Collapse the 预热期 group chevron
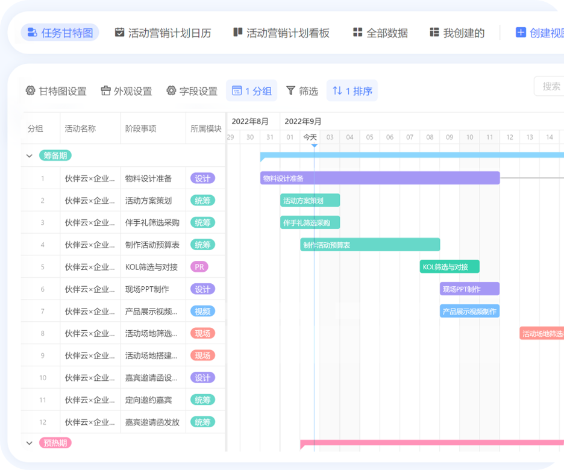The image size is (564, 470). 29,443
